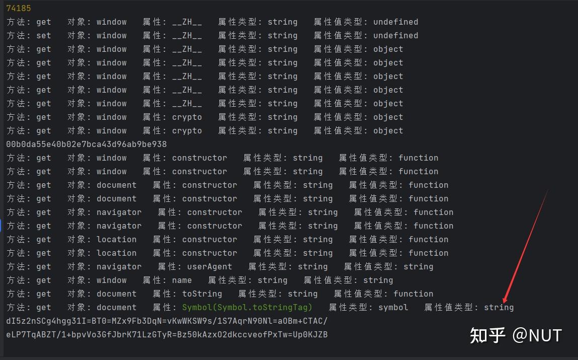Click 'string' value the red arrow points to
Image resolution: width=578 pixels, height=360 pixels.
(499, 307)
